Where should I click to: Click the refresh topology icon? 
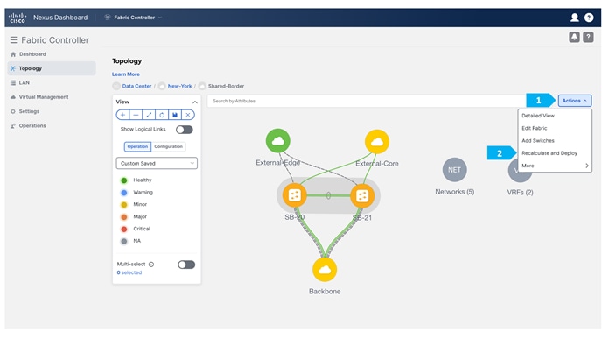162,115
